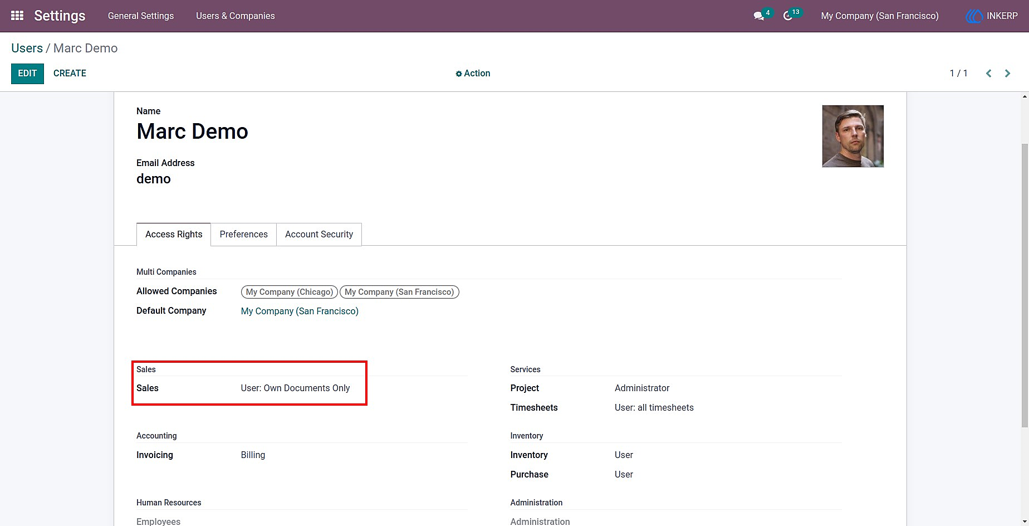1029x526 pixels.
Task: Open the Action dropdown menu
Action: [473, 74]
